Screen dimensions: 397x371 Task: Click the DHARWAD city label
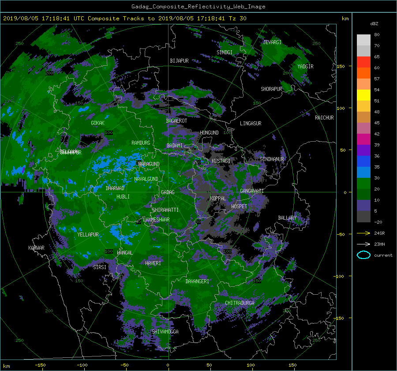click(115, 188)
